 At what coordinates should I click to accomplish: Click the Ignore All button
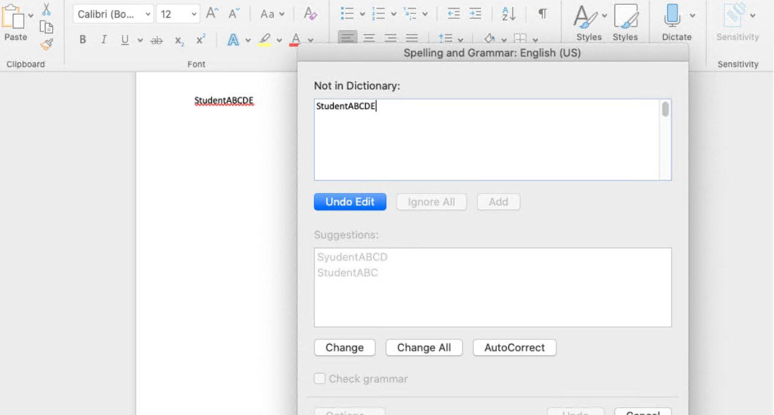(431, 202)
